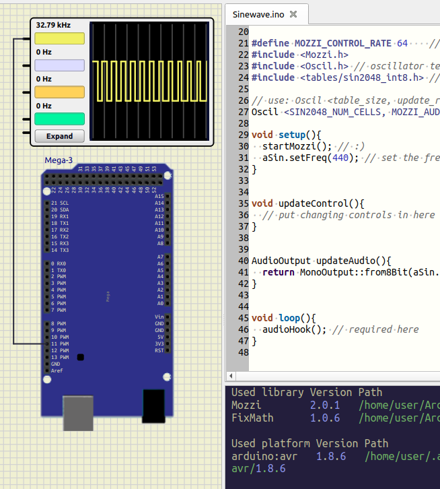Click the 5V power pin on the board

pyautogui.click(x=167, y=337)
